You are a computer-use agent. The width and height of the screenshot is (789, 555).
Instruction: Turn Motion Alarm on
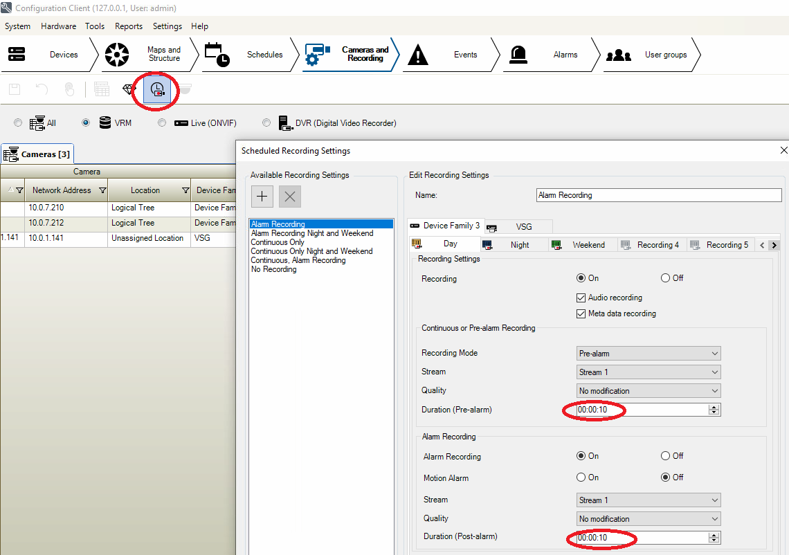[x=581, y=477]
